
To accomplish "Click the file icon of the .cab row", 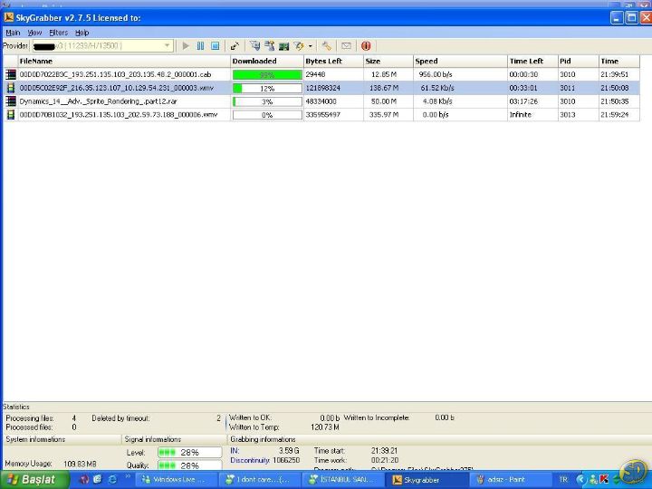I will pyautogui.click(x=11, y=74).
